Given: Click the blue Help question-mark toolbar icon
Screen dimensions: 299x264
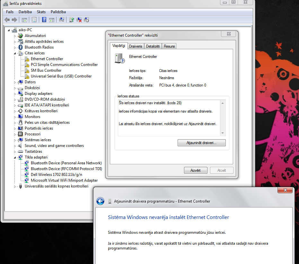Looking at the screenshot, I should tap(44, 20).
